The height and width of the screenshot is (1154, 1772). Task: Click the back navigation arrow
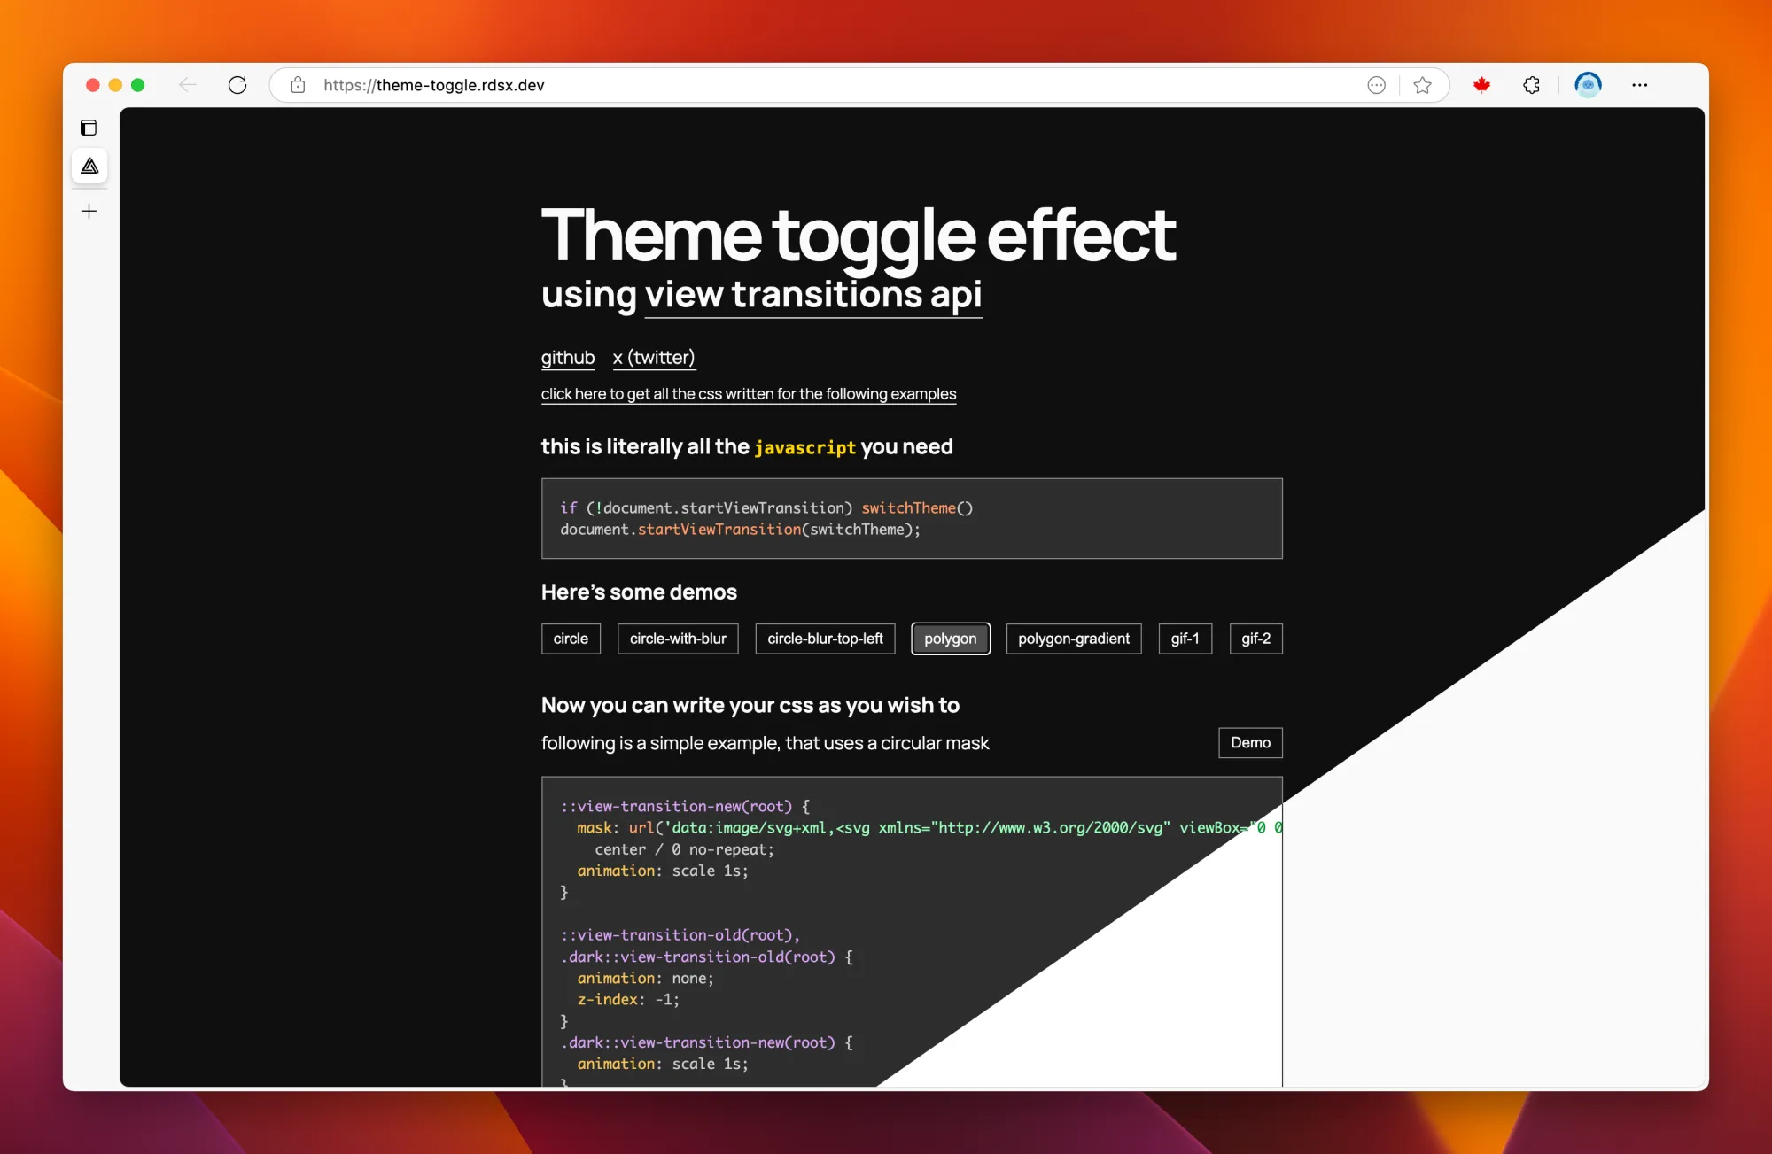click(x=187, y=85)
